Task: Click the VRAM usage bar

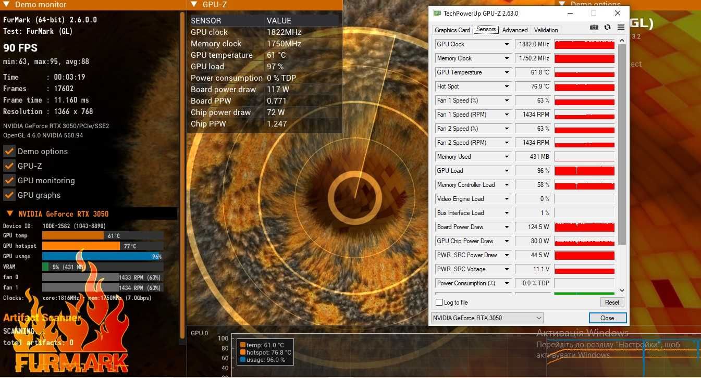Action: coord(102,267)
